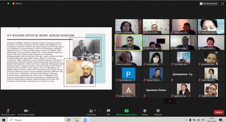Unmute microphone with Включить звук

coord(8,111)
